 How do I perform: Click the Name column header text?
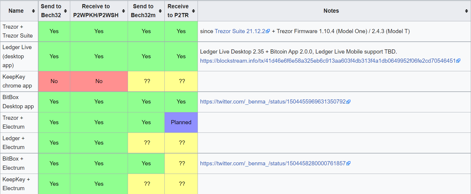[16, 11]
